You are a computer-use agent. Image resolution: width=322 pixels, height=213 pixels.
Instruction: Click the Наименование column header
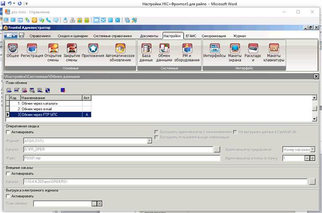click(x=51, y=98)
